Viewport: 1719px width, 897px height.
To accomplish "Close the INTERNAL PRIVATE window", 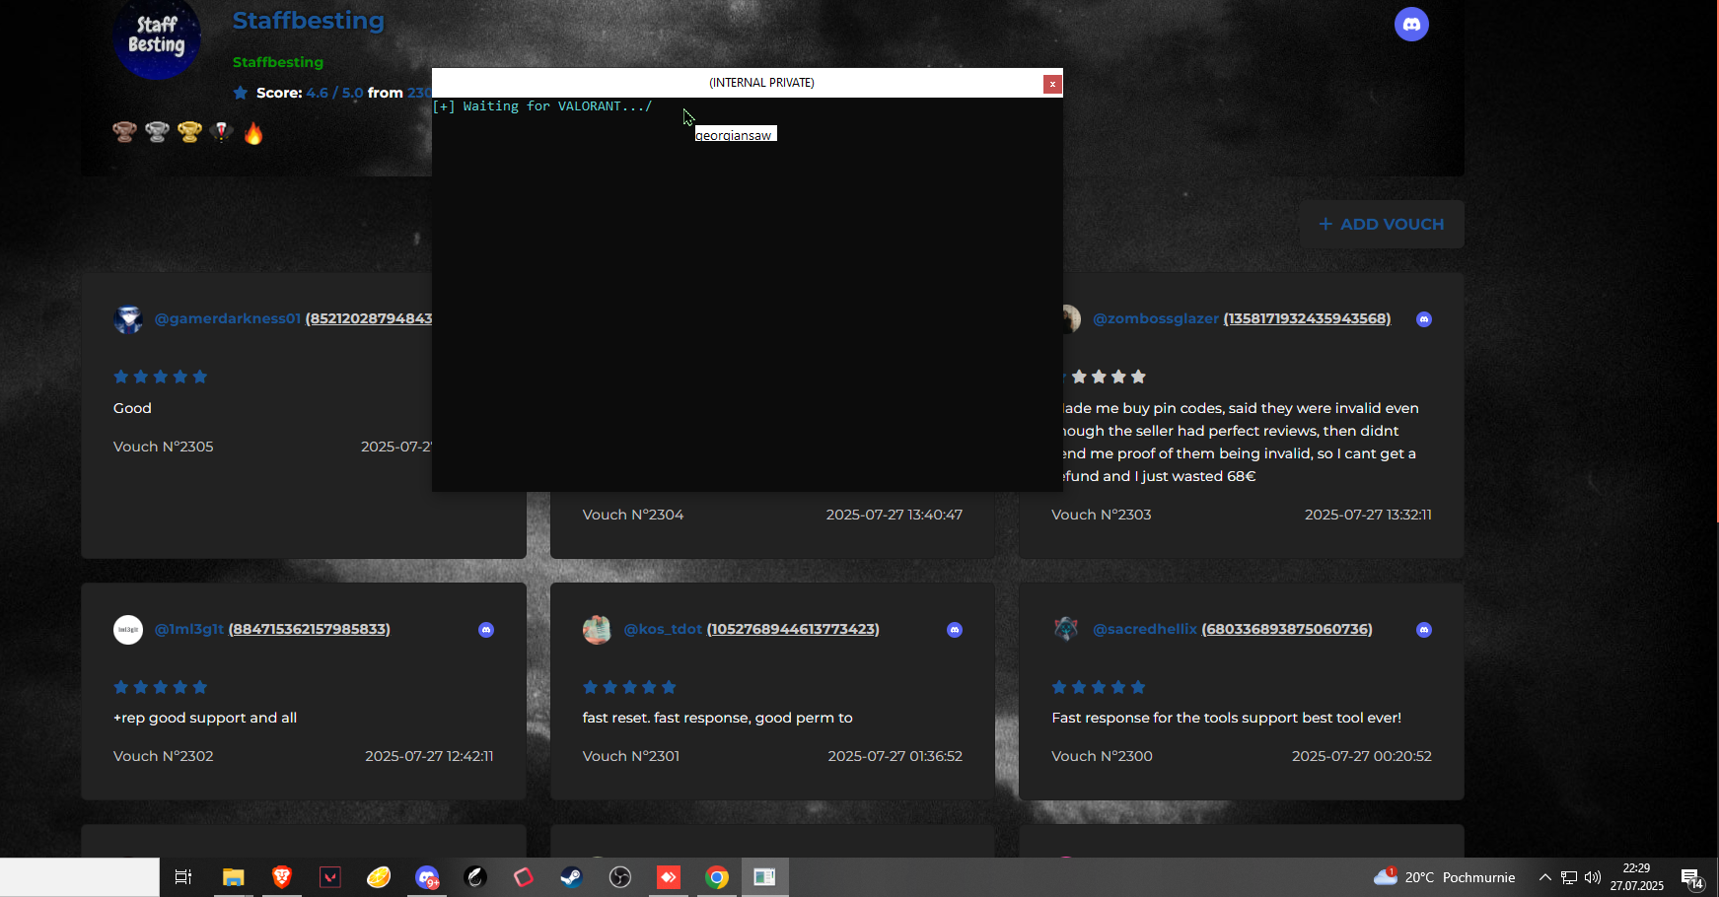I will [1052, 84].
